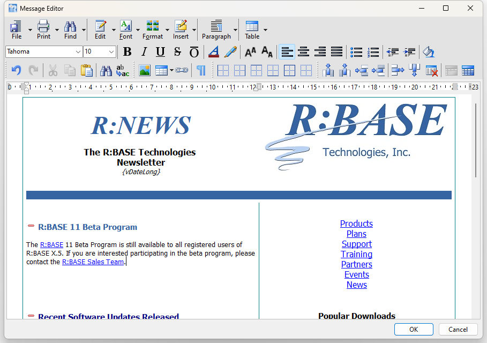Insert a picture using the image icon
The height and width of the screenshot is (343, 487).
(145, 71)
